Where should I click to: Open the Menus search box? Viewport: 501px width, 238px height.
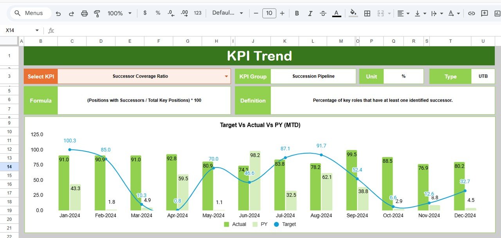(x=30, y=13)
